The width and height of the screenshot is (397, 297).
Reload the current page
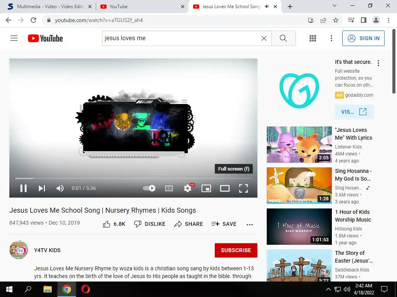(x=33, y=20)
